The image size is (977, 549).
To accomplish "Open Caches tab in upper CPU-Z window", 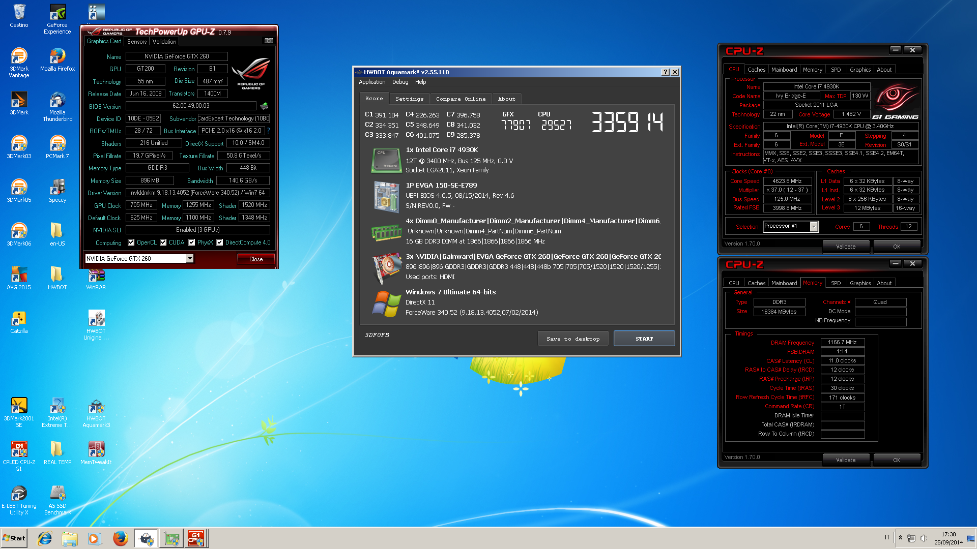I will [x=756, y=70].
